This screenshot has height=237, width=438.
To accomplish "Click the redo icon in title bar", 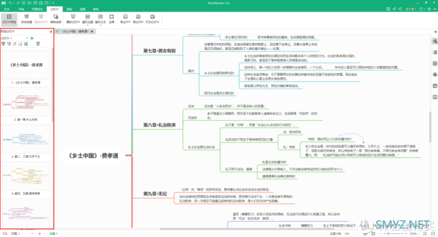I will (18, 3).
